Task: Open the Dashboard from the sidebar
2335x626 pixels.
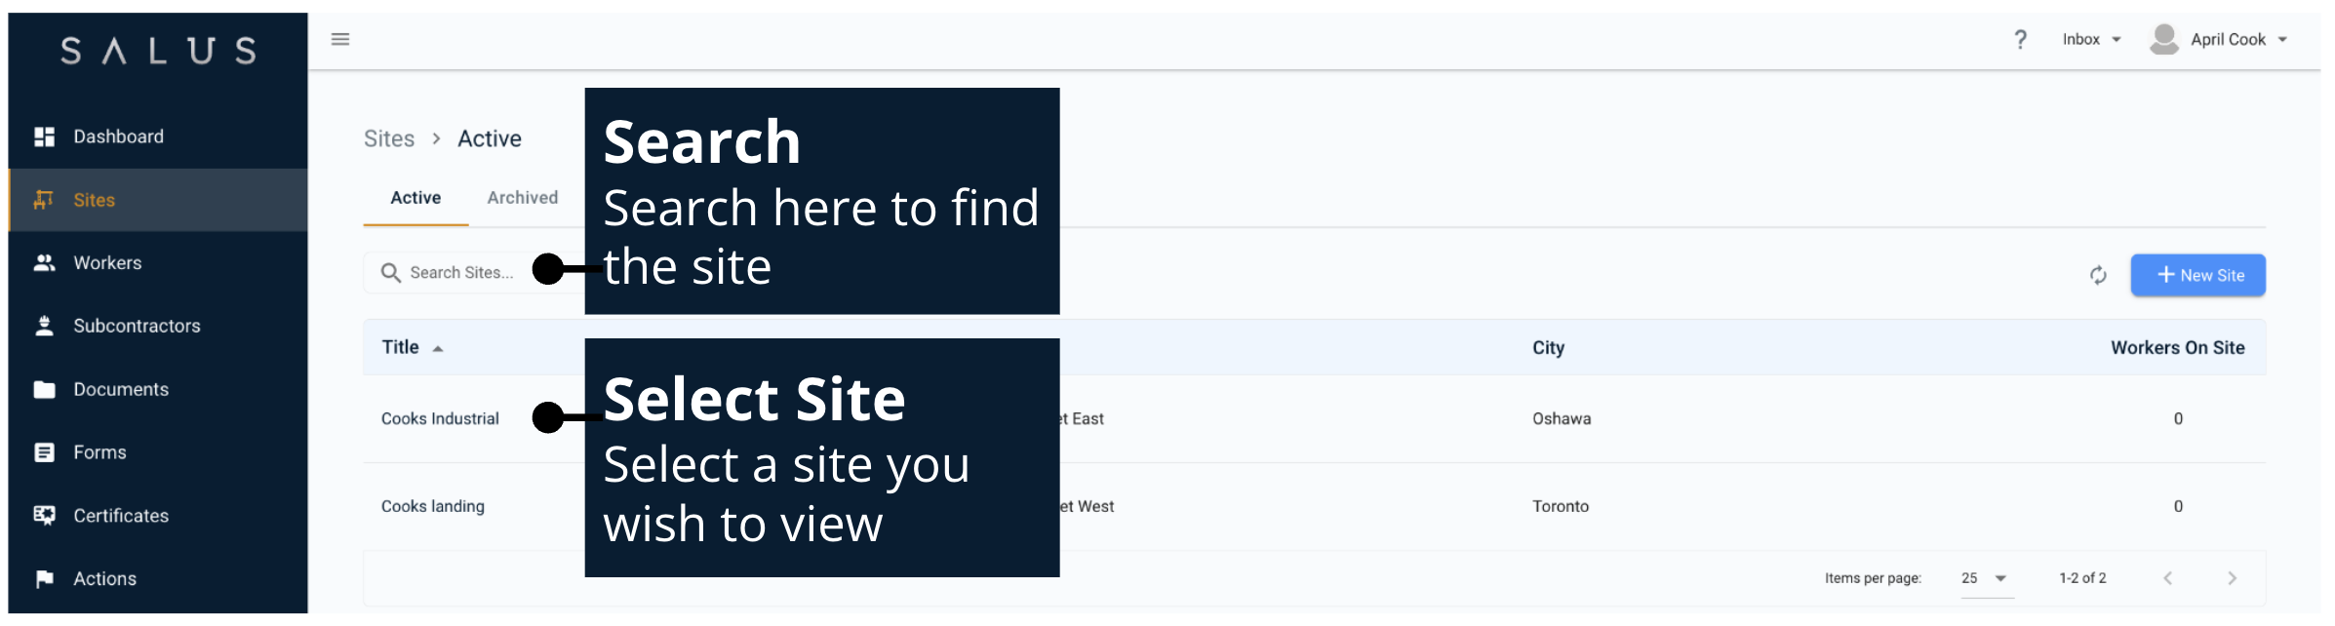Action: pyautogui.click(x=117, y=136)
